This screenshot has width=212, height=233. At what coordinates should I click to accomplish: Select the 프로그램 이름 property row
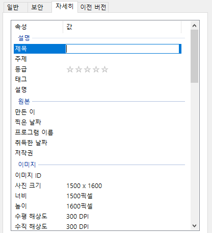coord(98,132)
